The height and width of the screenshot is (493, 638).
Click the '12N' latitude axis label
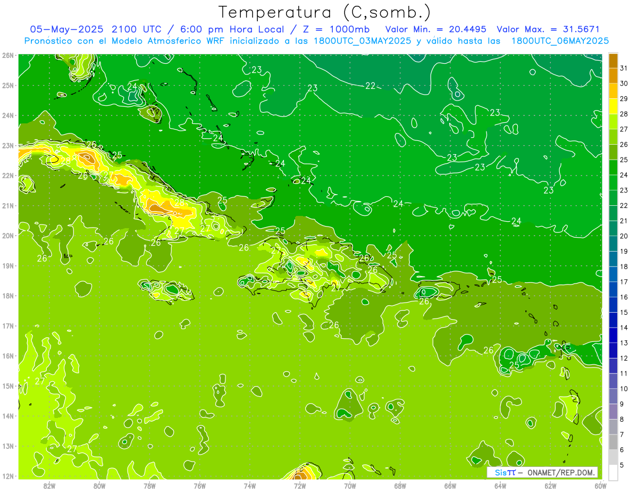[7, 476]
